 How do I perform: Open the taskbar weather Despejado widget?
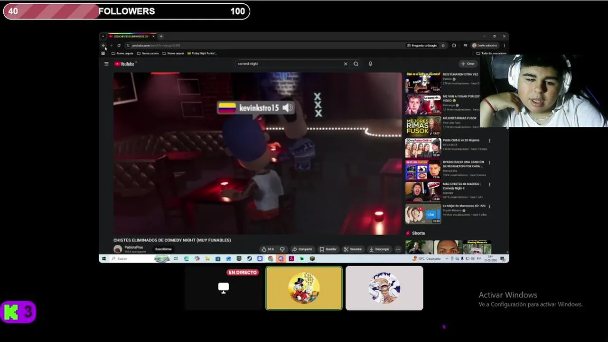point(427,258)
